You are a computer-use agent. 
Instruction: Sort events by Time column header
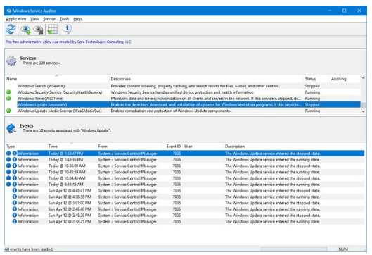(72, 147)
